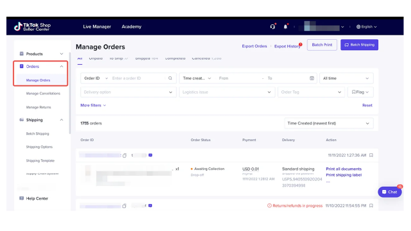Click Print all documents
411x231 pixels.
(344, 169)
